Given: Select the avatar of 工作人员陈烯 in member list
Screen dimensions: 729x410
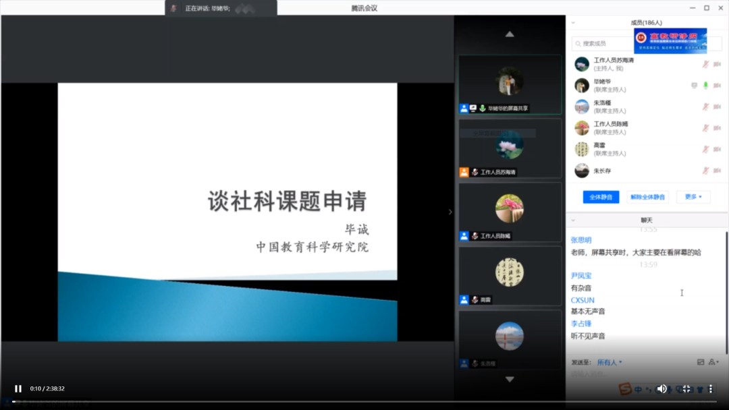Looking at the screenshot, I should [x=582, y=128].
